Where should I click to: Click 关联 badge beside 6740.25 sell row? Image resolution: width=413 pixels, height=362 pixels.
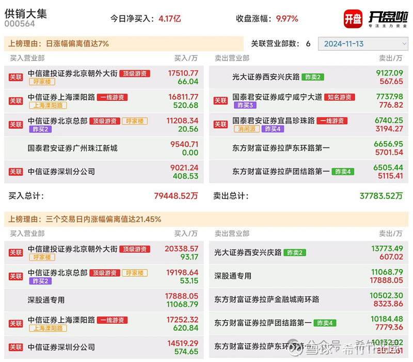coord(220,124)
